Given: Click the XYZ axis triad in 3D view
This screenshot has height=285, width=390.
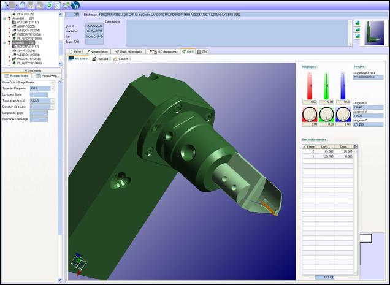Looking at the screenshot, I should [x=77, y=260].
